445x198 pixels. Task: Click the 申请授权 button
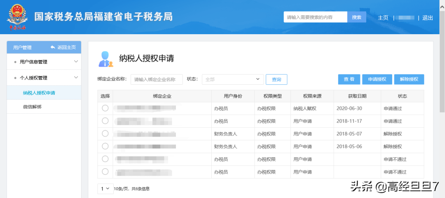click(x=377, y=79)
